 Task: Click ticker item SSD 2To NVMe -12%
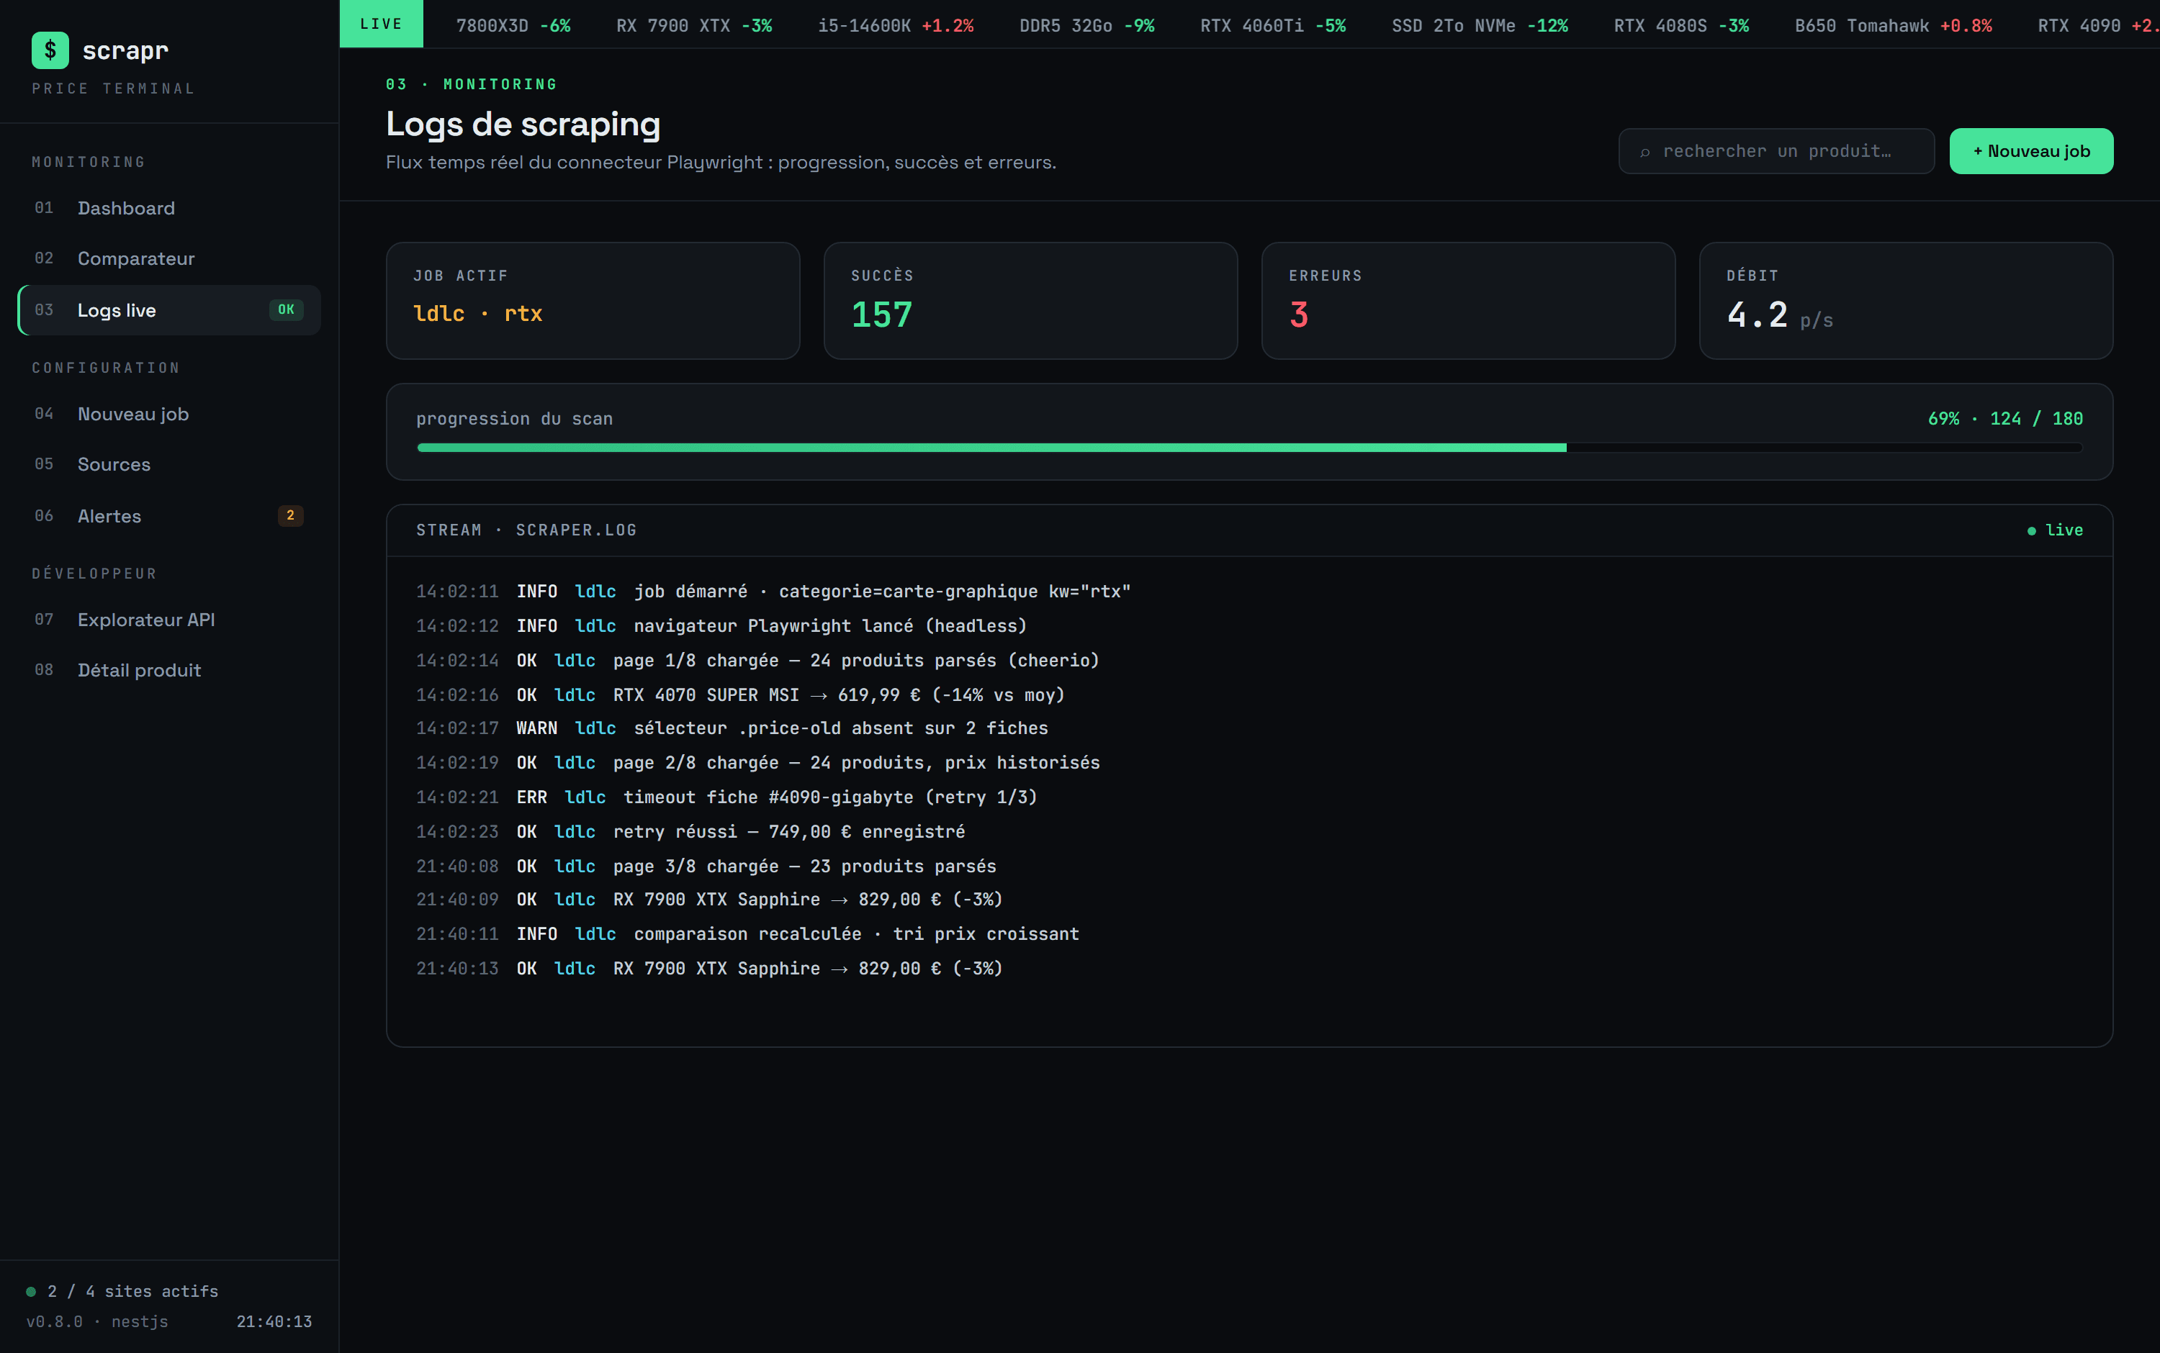1480,26
